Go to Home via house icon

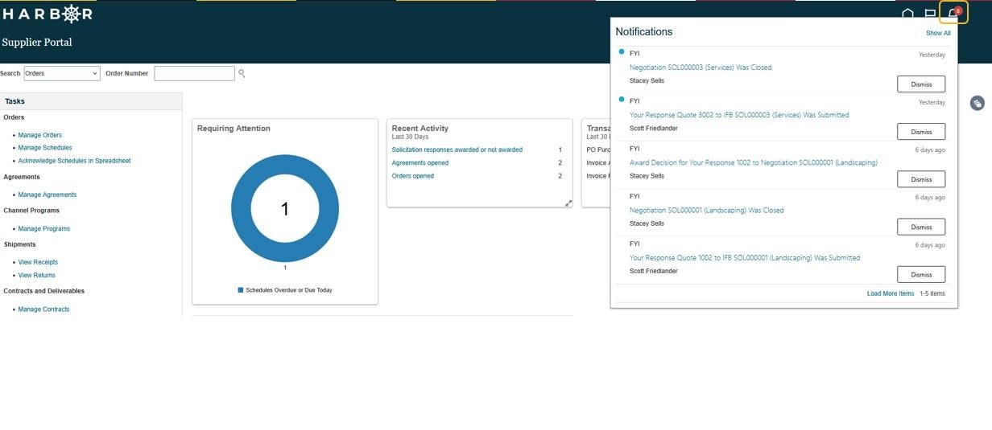point(907,14)
